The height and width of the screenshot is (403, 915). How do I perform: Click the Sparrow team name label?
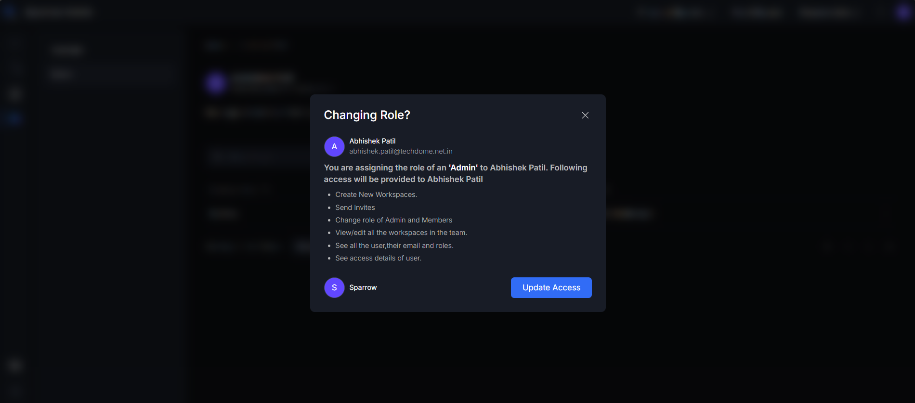(x=363, y=287)
